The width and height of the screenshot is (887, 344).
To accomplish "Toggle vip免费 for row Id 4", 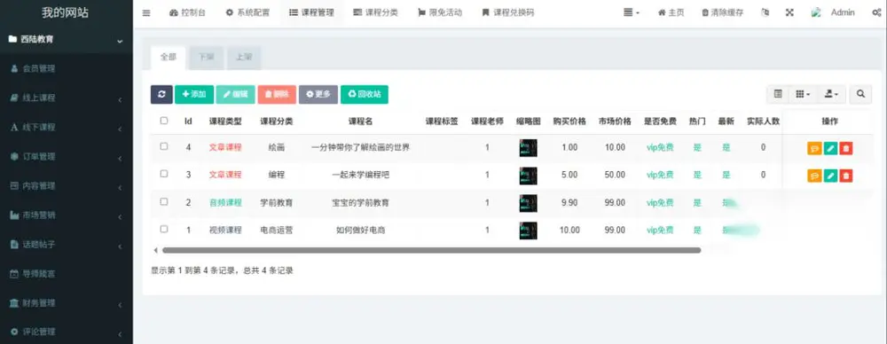I will [660, 148].
